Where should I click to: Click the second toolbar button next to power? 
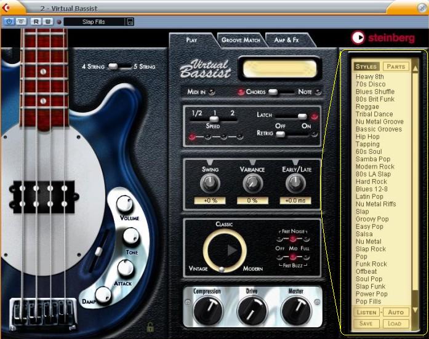click(x=21, y=22)
